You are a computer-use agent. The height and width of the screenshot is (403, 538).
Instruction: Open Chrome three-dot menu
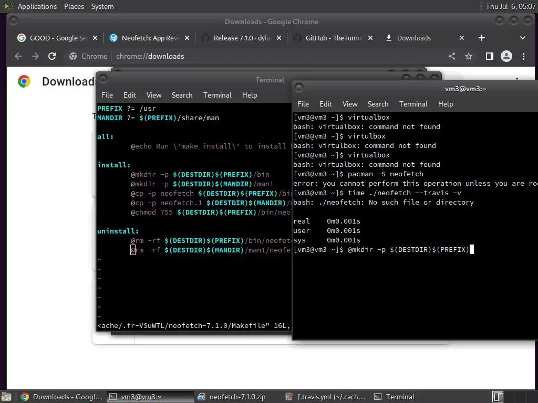tap(524, 56)
